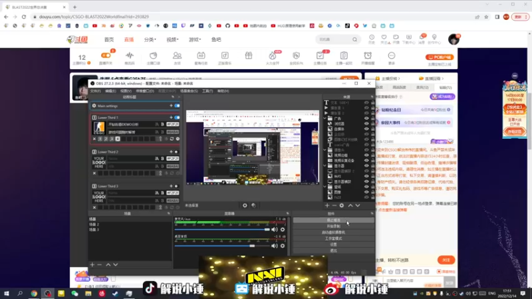The image size is (532, 299).
Task: Open WeChat from Windows taskbar
Action: [x=74, y=294]
